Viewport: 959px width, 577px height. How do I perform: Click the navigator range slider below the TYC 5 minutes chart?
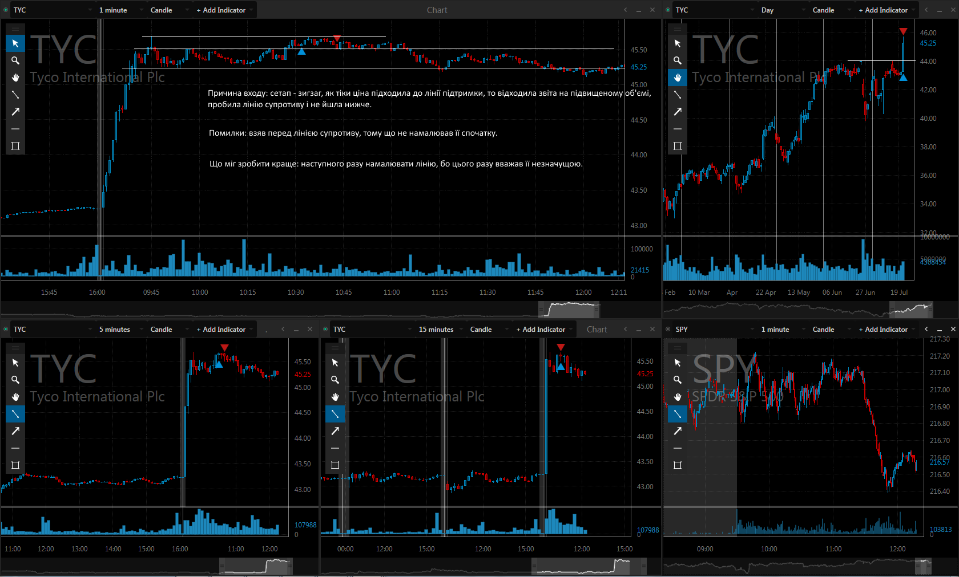click(256, 566)
